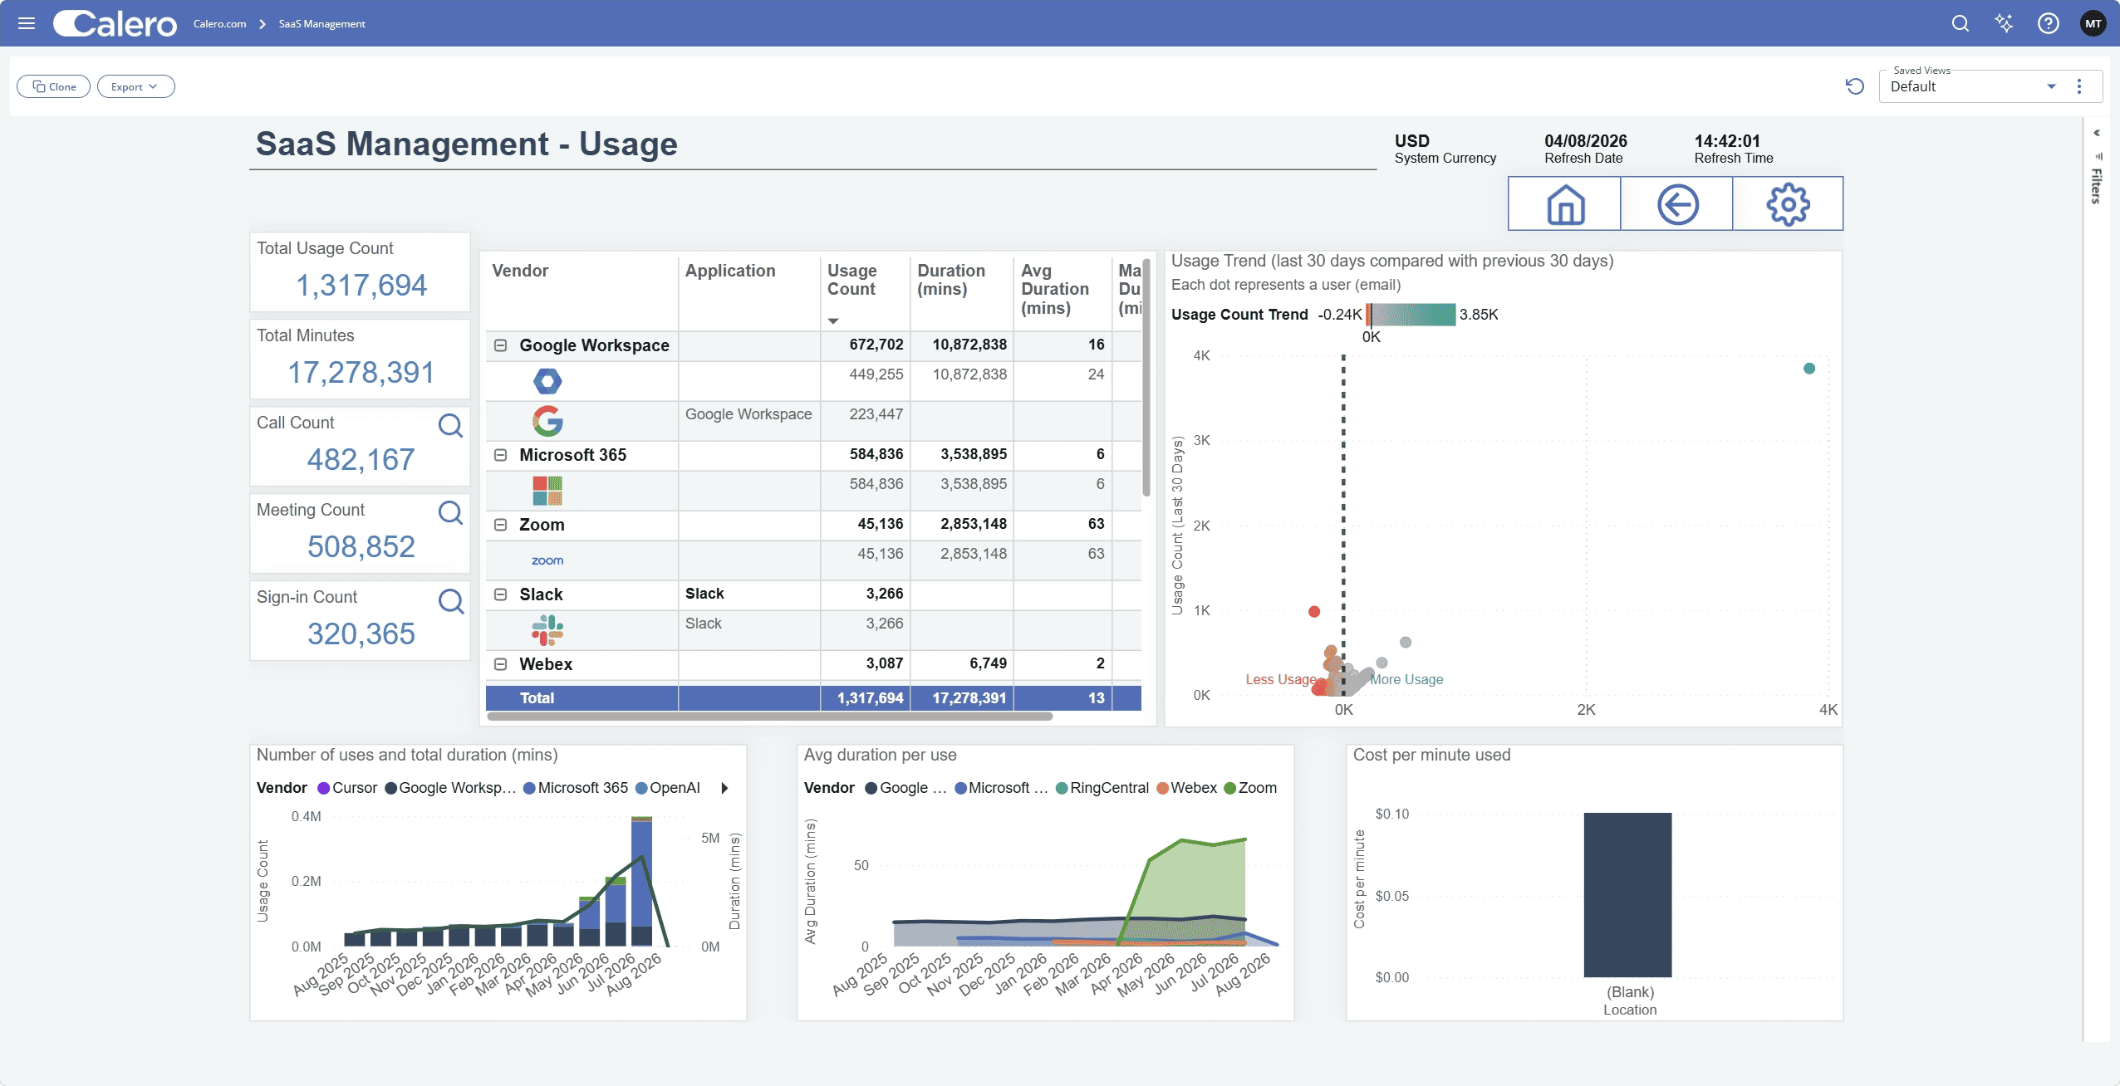Click the Google Workspace usage count 672,702
Screen dimensions: 2120x1086
coord(876,345)
